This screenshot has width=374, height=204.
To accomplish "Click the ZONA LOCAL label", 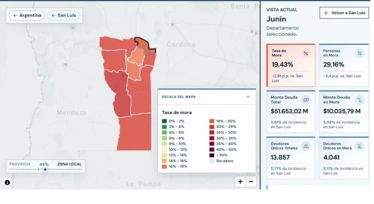I will click(69, 164).
